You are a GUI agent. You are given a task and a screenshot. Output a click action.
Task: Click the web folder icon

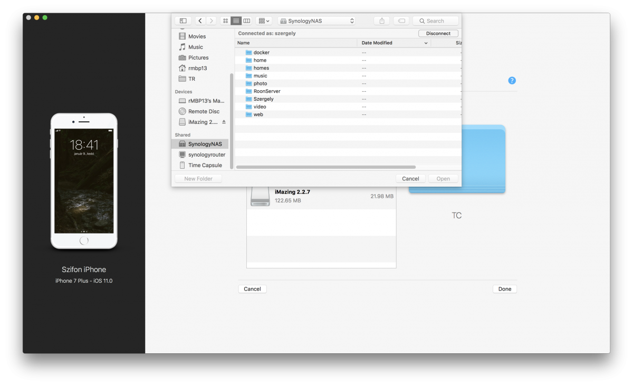click(248, 114)
